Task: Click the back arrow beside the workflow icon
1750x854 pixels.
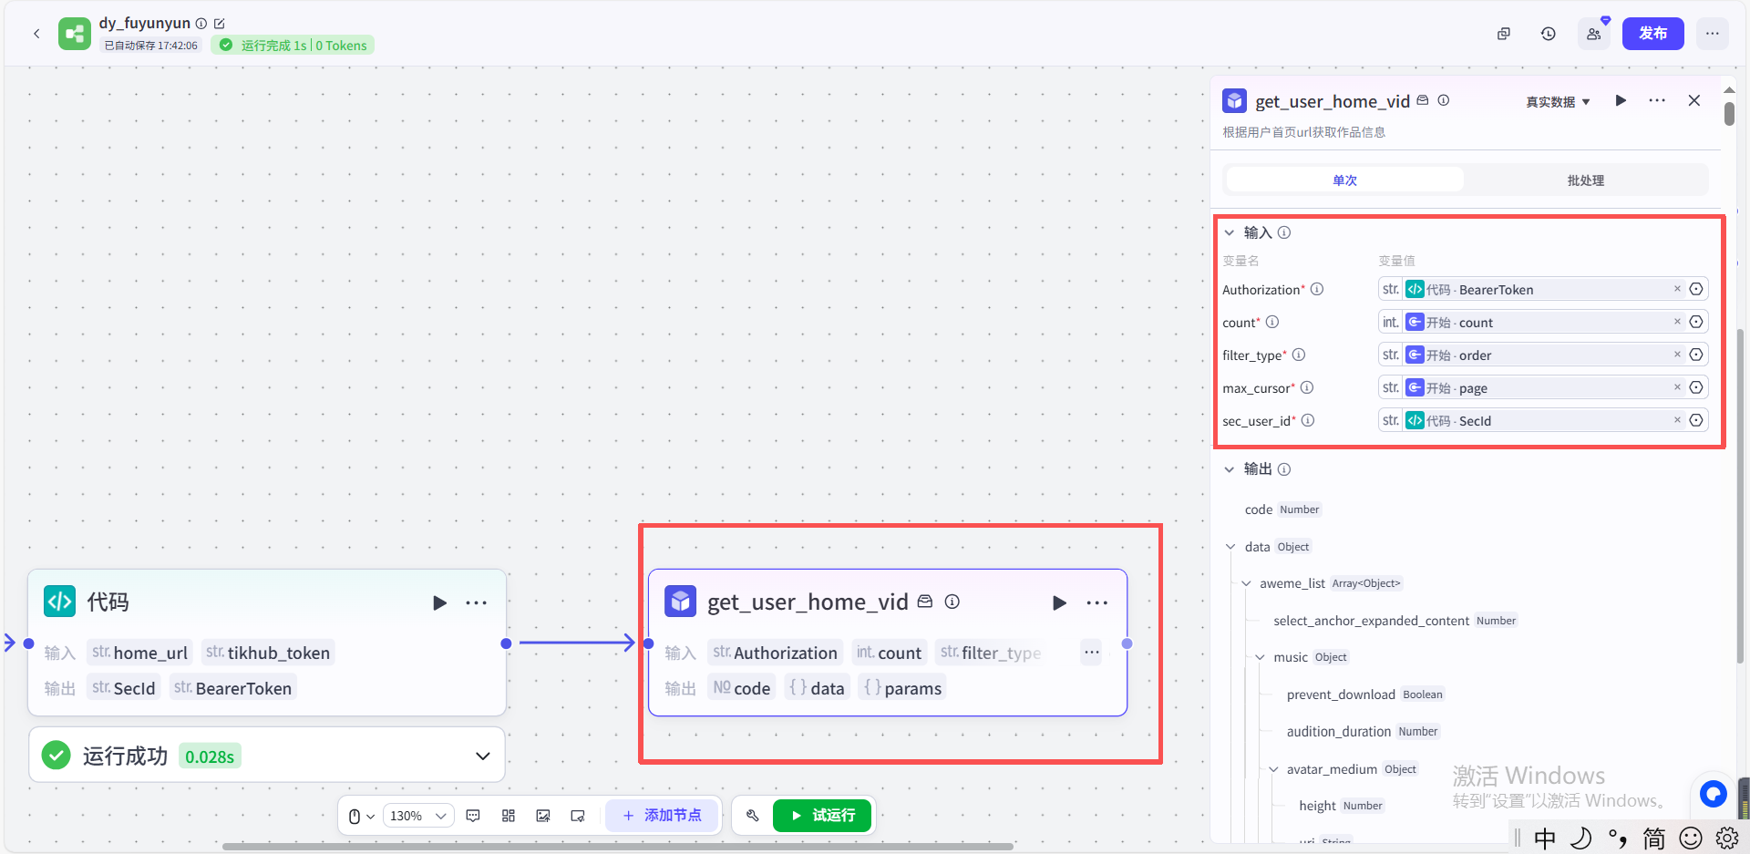Action: tap(36, 34)
